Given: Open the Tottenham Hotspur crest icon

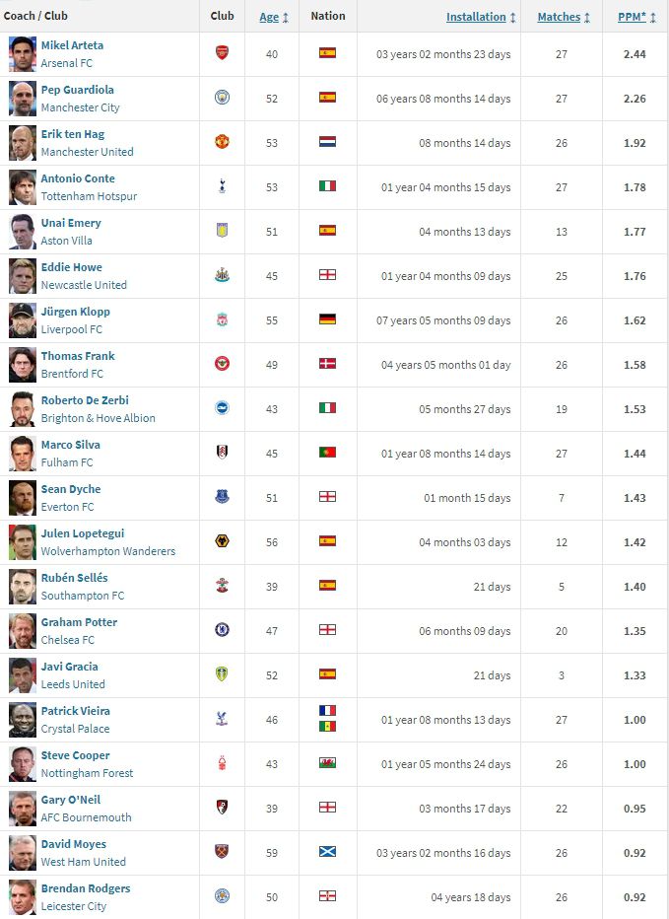Looking at the screenshot, I should click(x=223, y=186).
